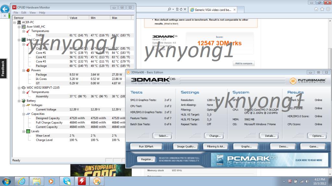Collapse the Capacities section under Battery

[x=24, y=114]
